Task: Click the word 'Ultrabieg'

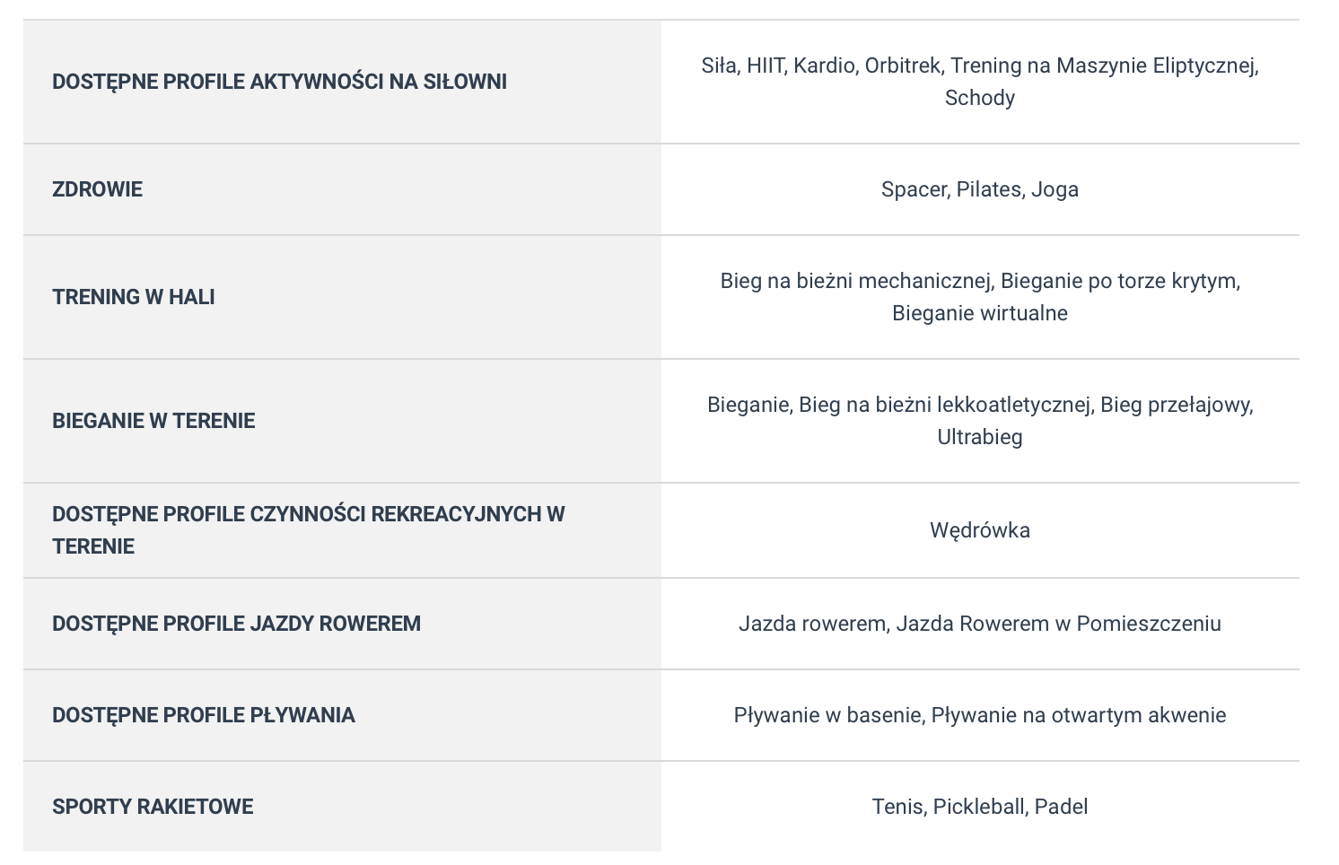Action: pos(980,437)
